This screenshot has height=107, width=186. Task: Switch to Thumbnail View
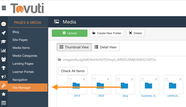tap(74, 47)
